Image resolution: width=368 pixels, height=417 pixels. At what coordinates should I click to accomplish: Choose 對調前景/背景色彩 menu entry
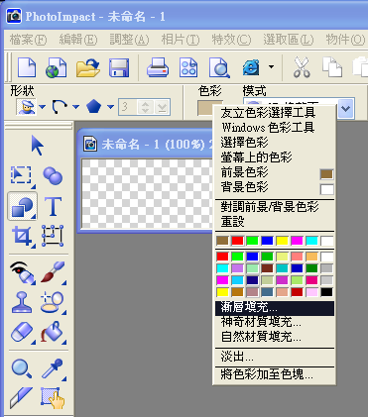click(x=275, y=207)
